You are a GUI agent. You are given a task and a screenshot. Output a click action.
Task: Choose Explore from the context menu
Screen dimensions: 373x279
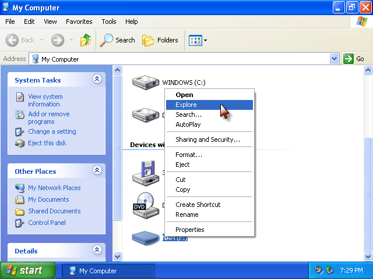(x=209, y=105)
